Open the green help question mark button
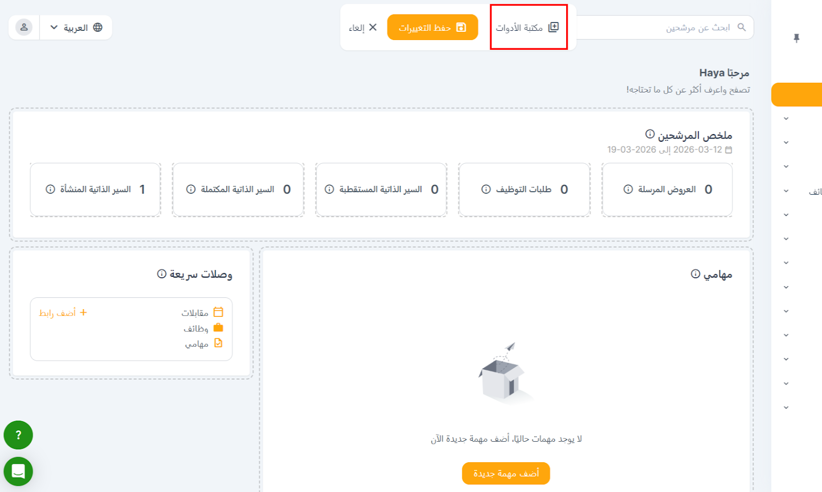 tap(18, 435)
